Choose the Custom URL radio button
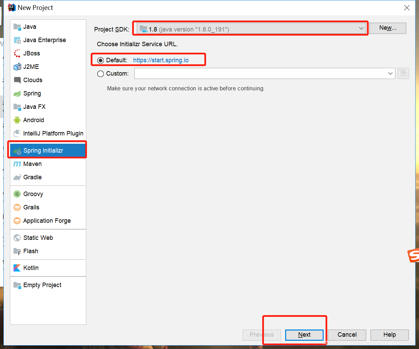The image size is (419, 349). point(101,74)
